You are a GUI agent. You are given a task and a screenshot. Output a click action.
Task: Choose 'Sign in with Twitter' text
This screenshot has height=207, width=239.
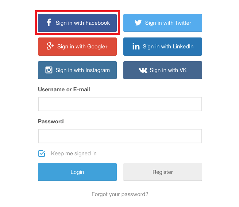[168, 23]
